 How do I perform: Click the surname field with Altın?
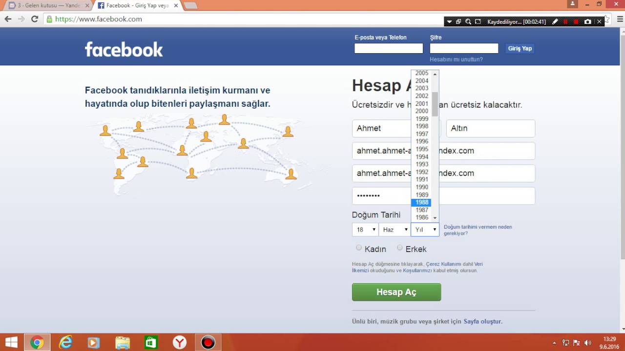[491, 128]
